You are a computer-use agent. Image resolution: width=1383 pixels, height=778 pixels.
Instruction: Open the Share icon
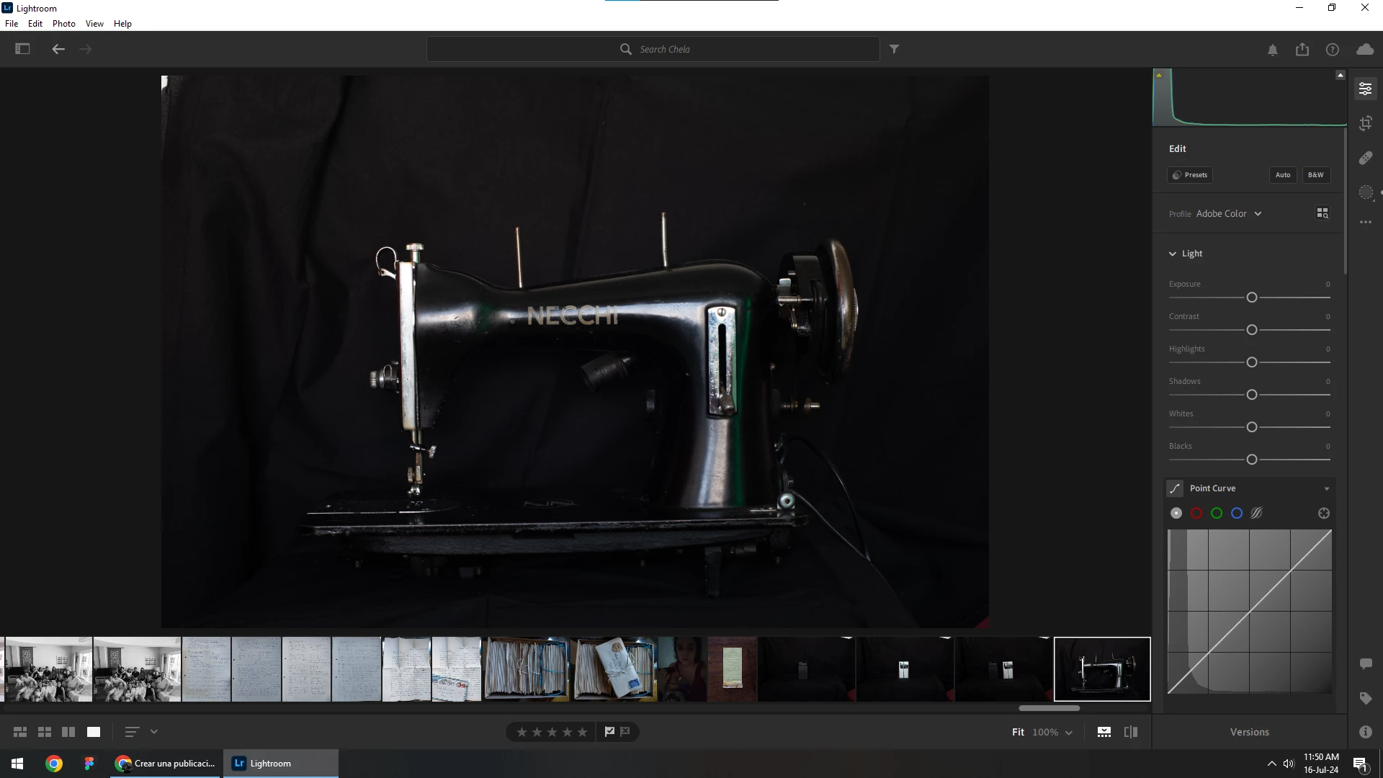click(x=1302, y=49)
